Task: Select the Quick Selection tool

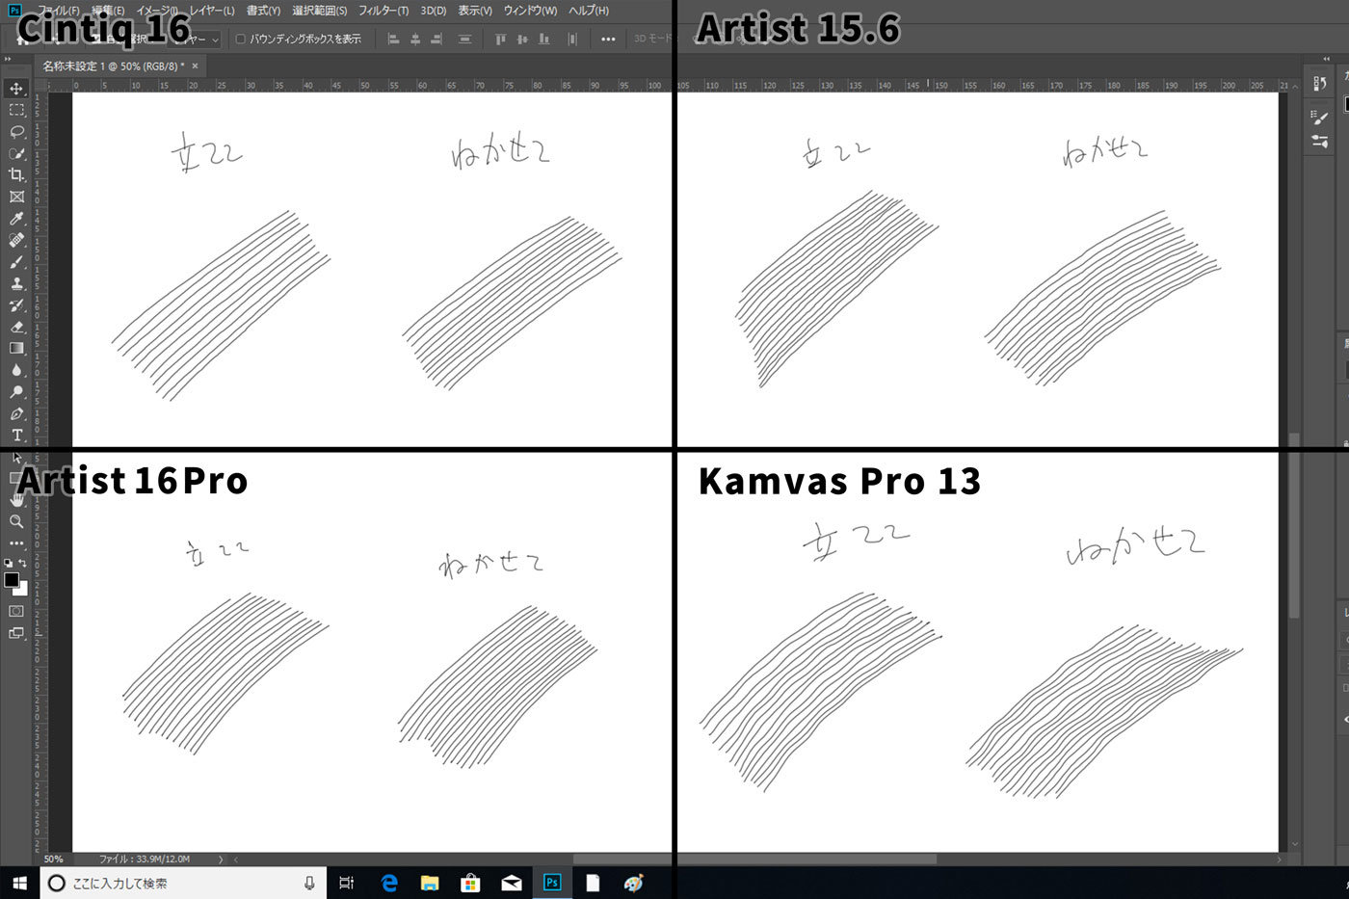Action: (16, 153)
